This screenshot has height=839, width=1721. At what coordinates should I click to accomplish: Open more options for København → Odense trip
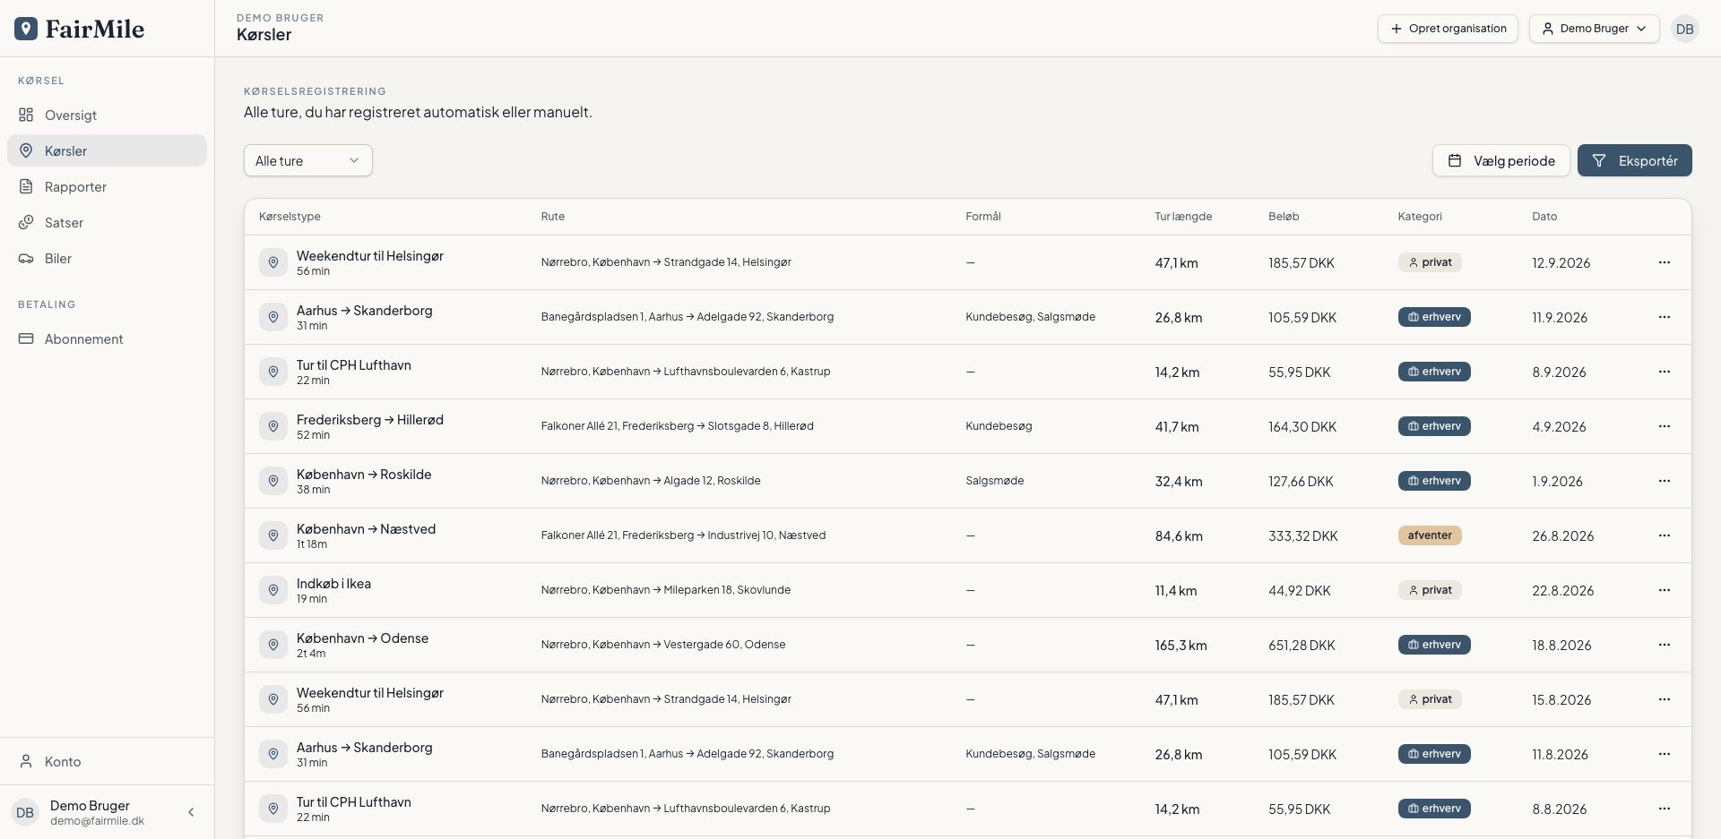pos(1664,645)
